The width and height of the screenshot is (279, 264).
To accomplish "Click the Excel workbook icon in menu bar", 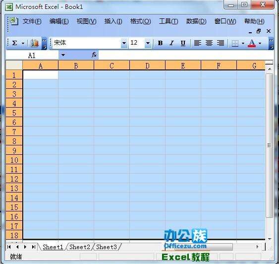I will (14, 21).
